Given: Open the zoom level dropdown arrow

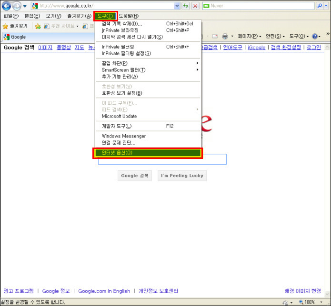Looking at the screenshot, I should pyautogui.click(x=321, y=302).
